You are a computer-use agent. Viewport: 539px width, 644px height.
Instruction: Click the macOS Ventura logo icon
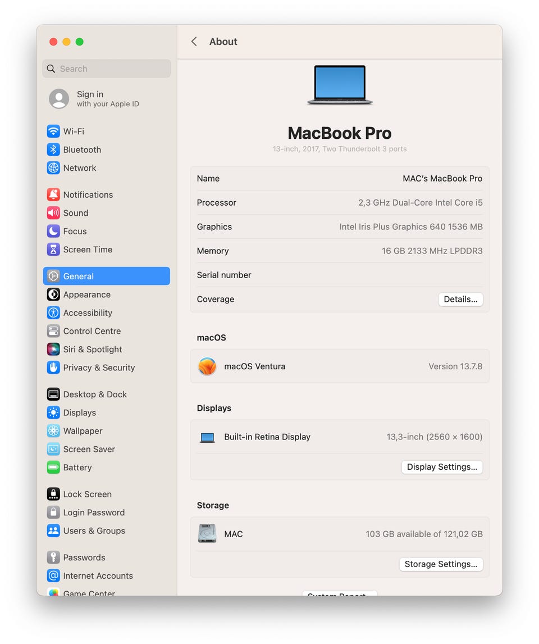click(207, 366)
